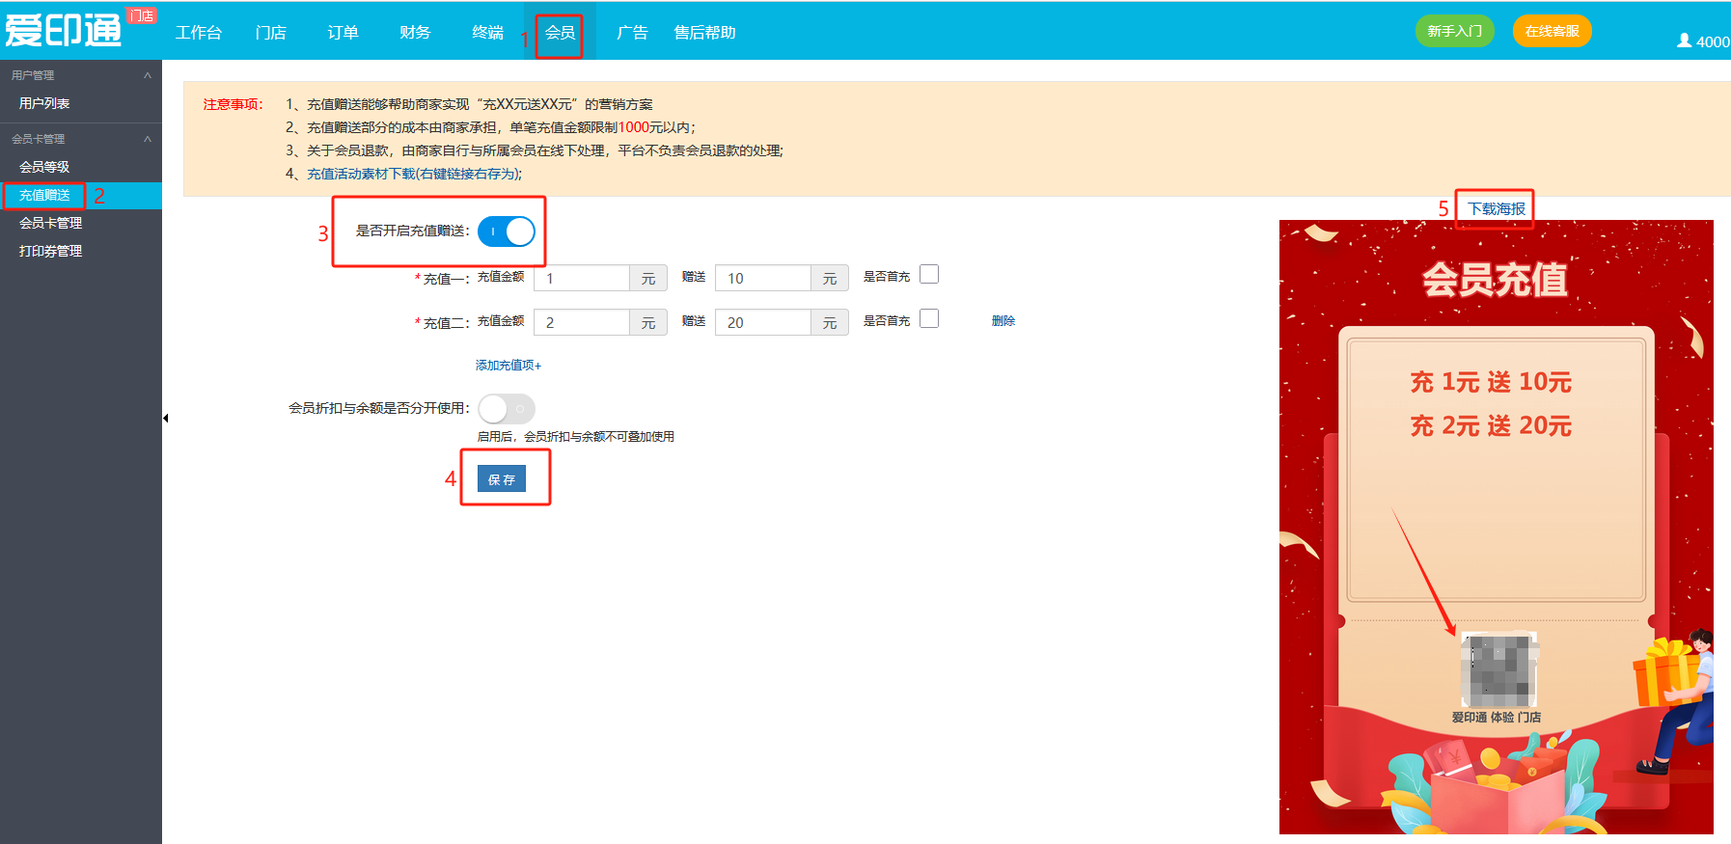The width and height of the screenshot is (1731, 844).
Task: Check 是否首充 for 充值二
Action: click(x=929, y=319)
